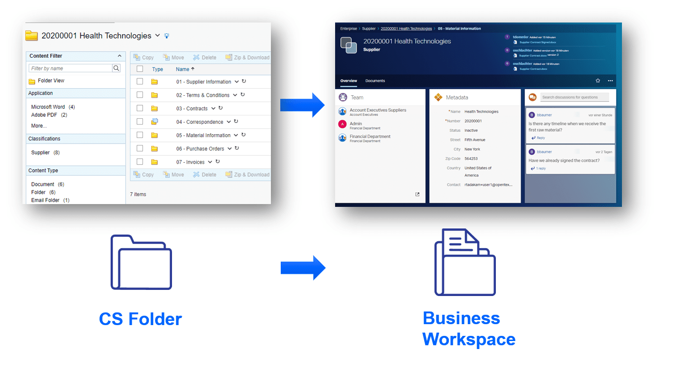Click the Search discussions for questions field
The image size is (681, 372).
[x=574, y=97]
